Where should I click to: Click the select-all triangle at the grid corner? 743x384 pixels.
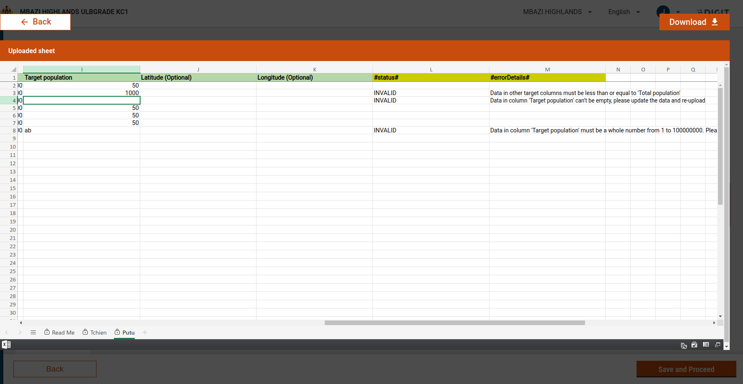(x=14, y=69)
